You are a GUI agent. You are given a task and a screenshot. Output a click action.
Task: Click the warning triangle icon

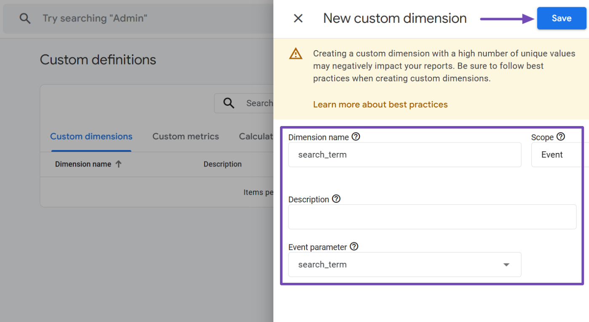pyautogui.click(x=296, y=54)
